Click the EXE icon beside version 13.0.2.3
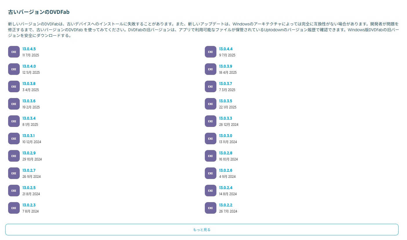 coord(14,208)
